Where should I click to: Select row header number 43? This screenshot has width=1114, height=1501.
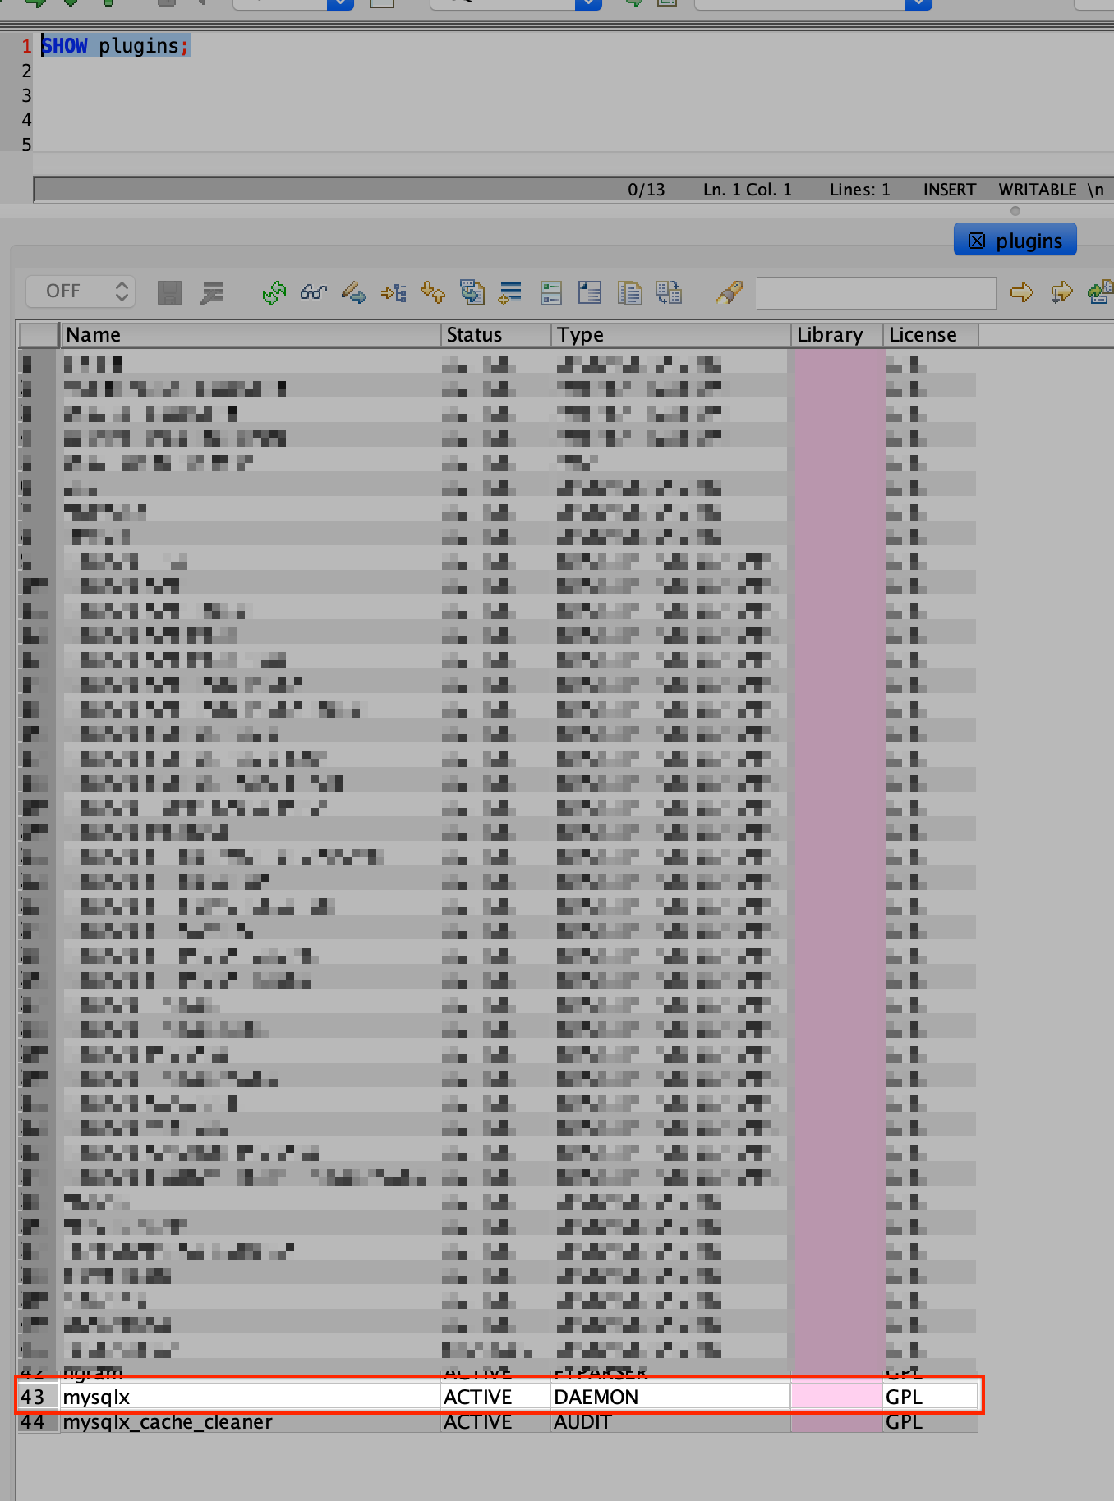click(38, 1397)
